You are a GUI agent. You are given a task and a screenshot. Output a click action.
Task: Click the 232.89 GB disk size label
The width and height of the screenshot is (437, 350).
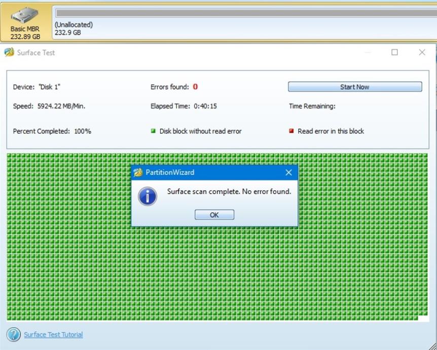coord(25,37)
